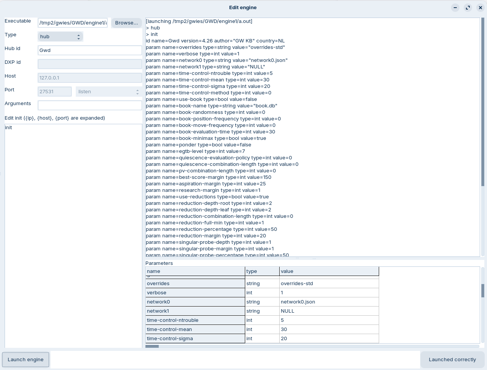Click the int type cell of verbose

[262, 293]
